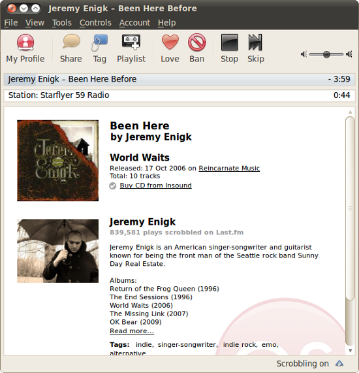Click the remaining time '- 3:59'
This screenshot has height=373, width=359.
339,79
